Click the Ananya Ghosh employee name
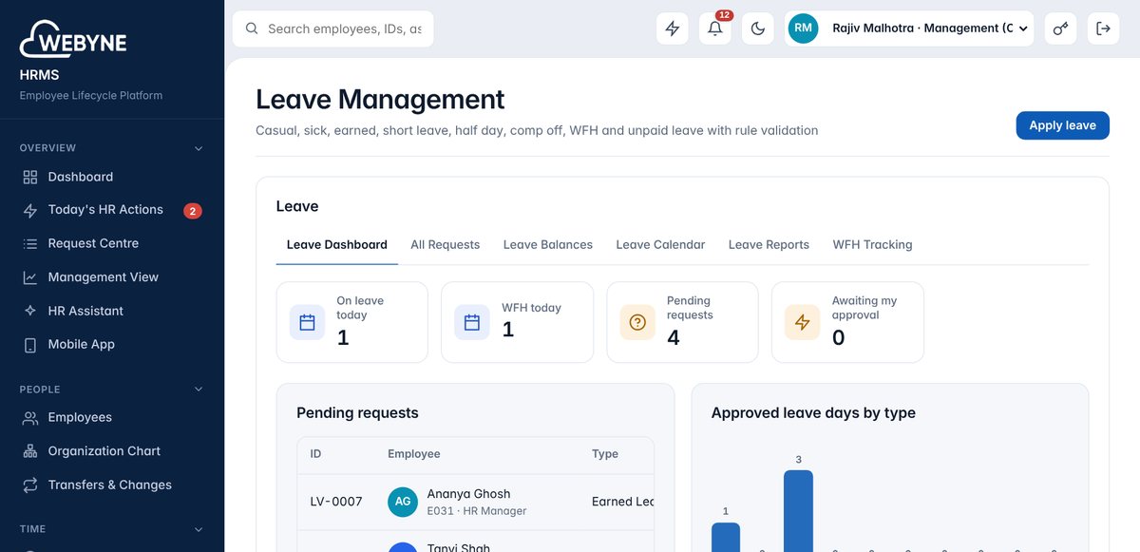The height and width of the screenshot is (552, 1140). click(x=468, y=494)
